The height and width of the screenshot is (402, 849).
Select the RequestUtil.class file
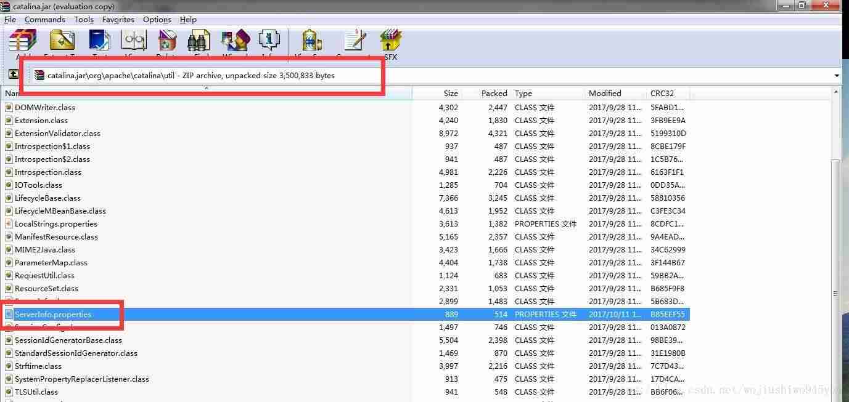(44, 275)
